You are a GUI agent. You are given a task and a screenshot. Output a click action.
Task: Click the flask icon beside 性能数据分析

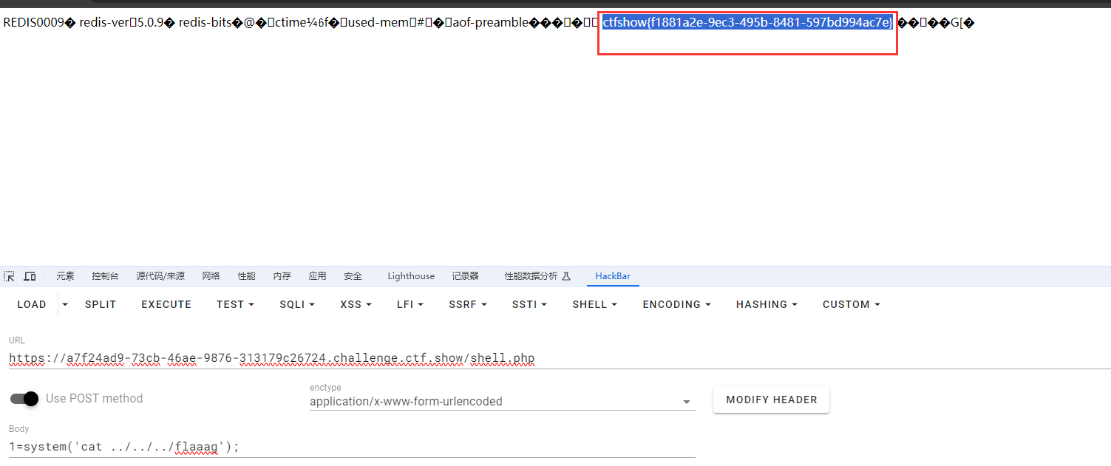[x=566, y=276]
